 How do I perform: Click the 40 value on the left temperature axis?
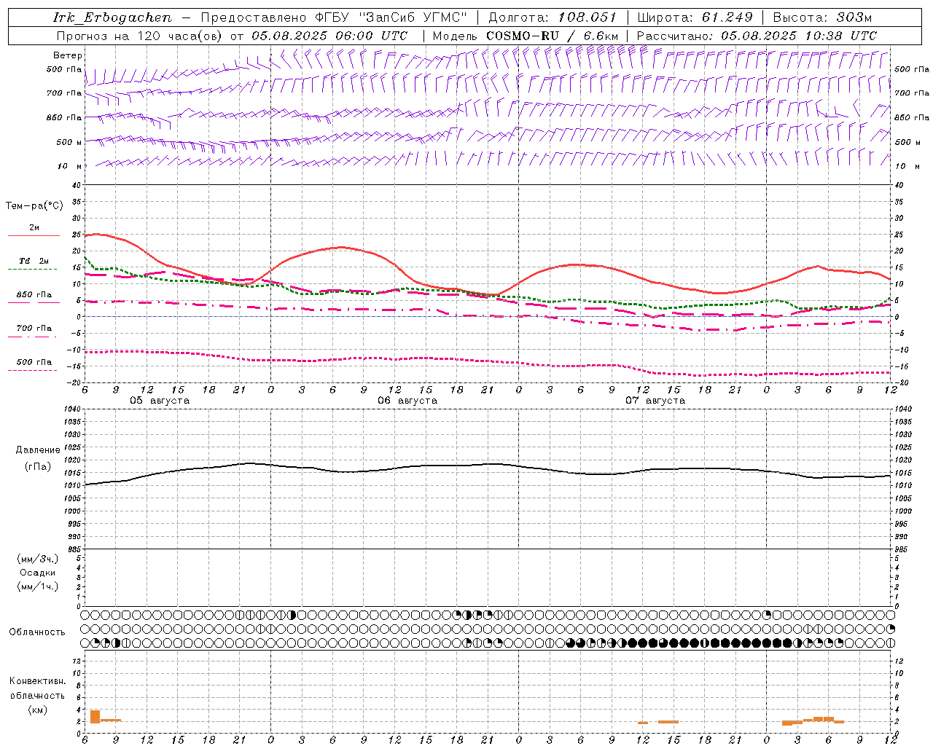click(x=76, y=185)
